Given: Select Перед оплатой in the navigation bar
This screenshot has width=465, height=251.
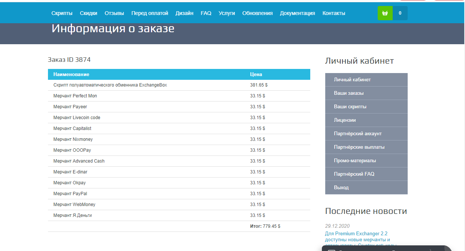Looking at the screenshot, I should [x=150, y=13].
